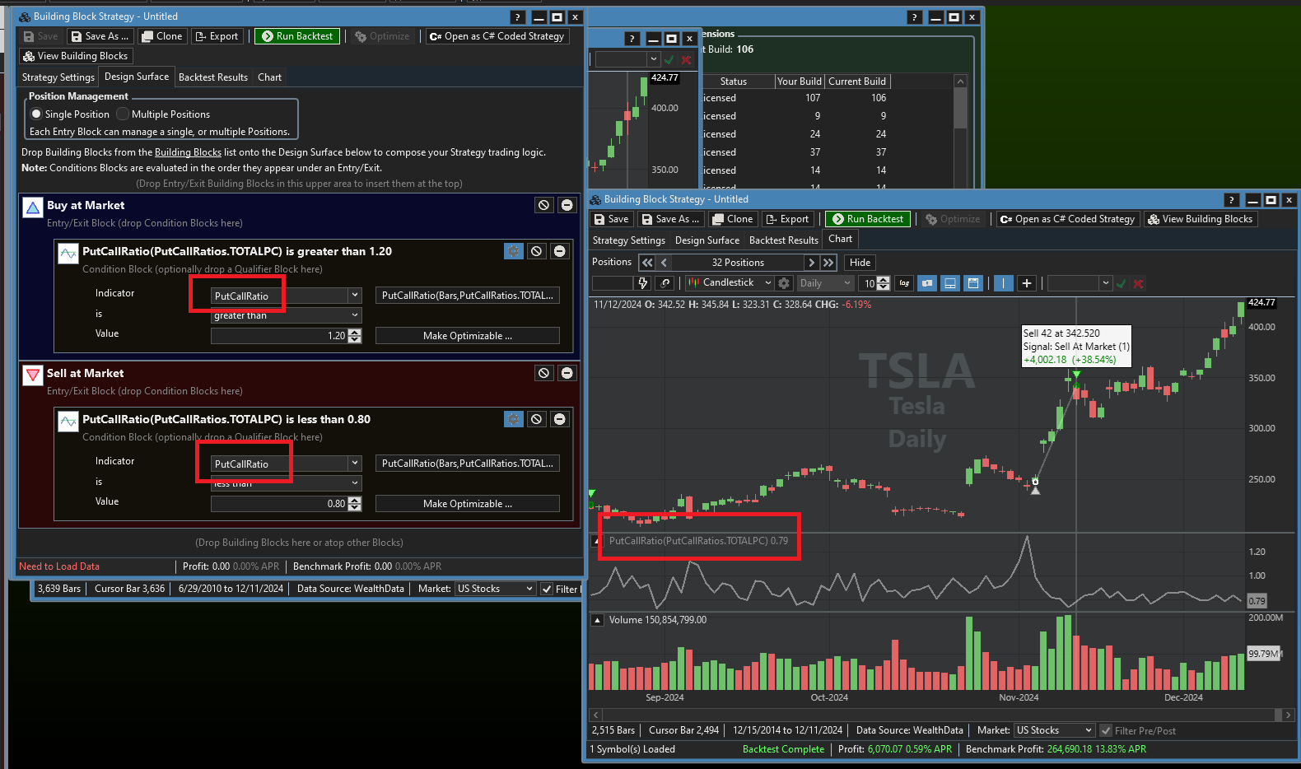The width and height of the screenshot is (1301, 769).
Task: Select the Single Position radio button
Action: pos(36,114)
